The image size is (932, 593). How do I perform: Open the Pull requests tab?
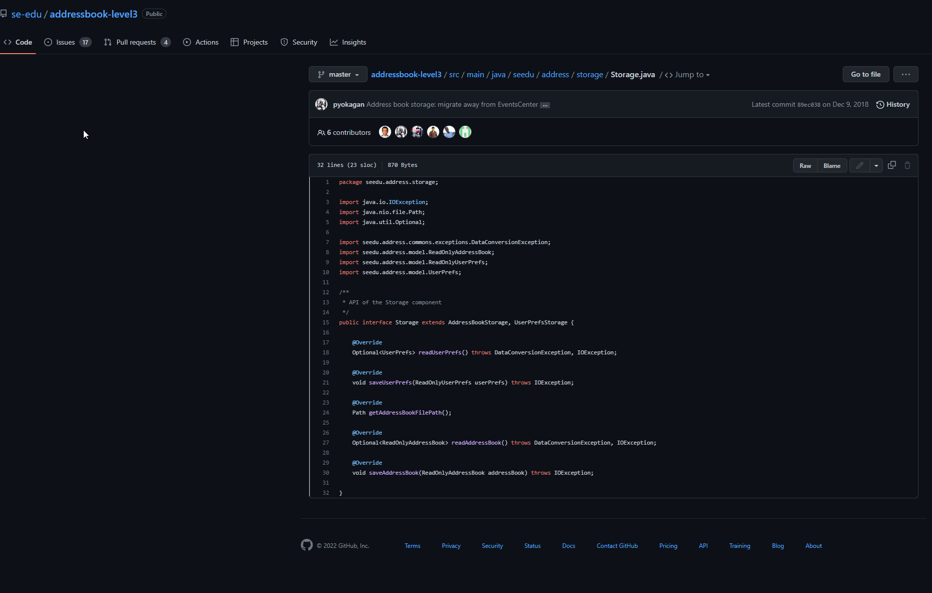pyautogui.click(x=137, y=42)
